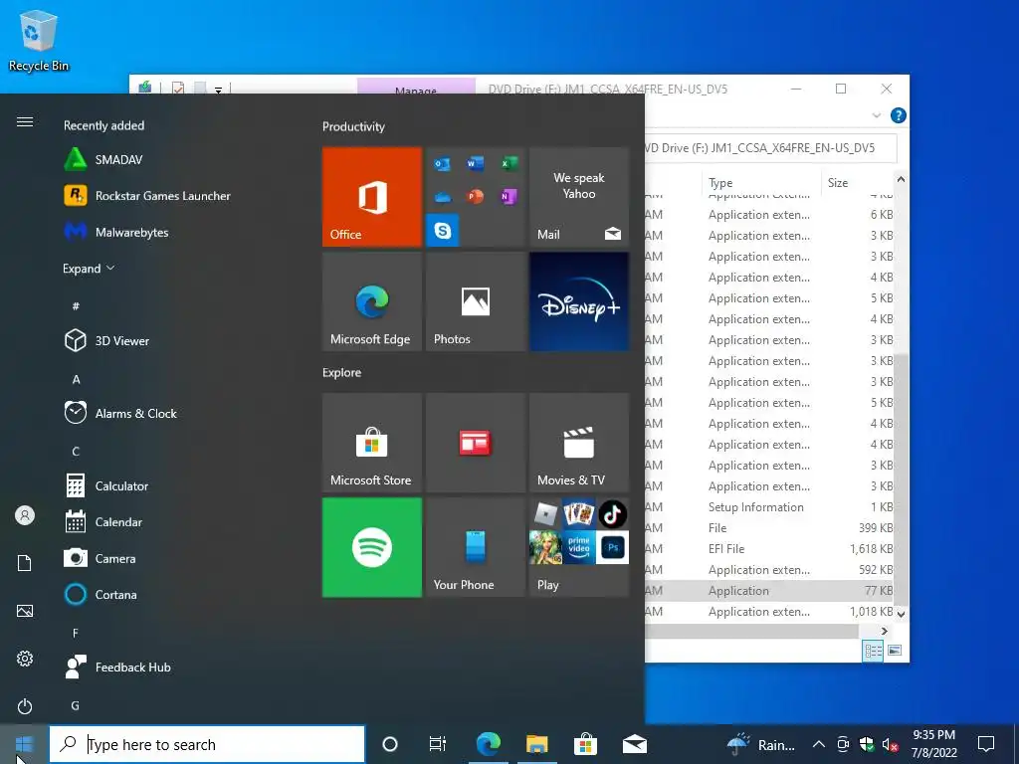Launch the Camera app
Screen dimensions: 1019x764
[101, 558]
